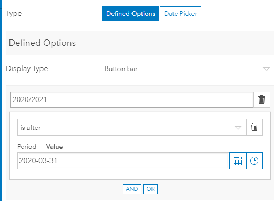
Task: Add an OR condition
Action: 150,189
